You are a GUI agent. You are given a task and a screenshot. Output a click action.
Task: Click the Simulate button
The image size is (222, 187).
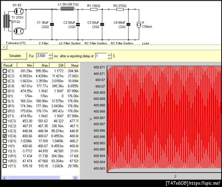pos(15,56)
